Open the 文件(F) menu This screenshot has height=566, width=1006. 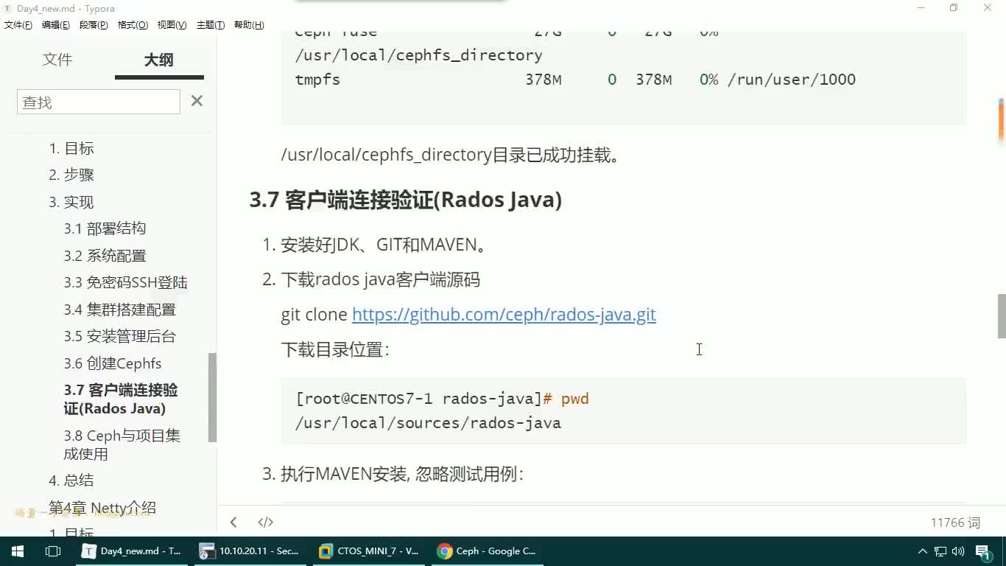tap(18, 25)
